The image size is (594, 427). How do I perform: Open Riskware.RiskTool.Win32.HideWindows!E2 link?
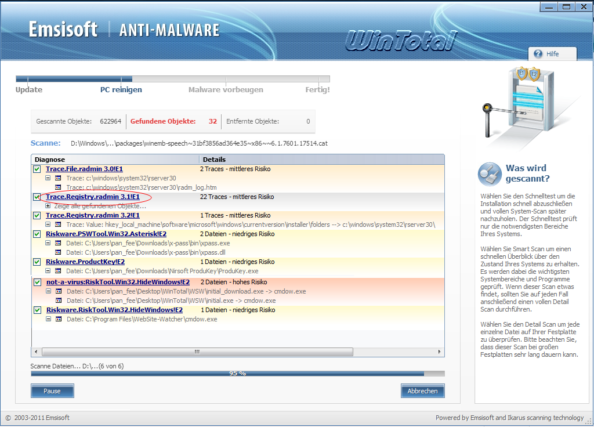pyautogui.click(x=114, y=310)
